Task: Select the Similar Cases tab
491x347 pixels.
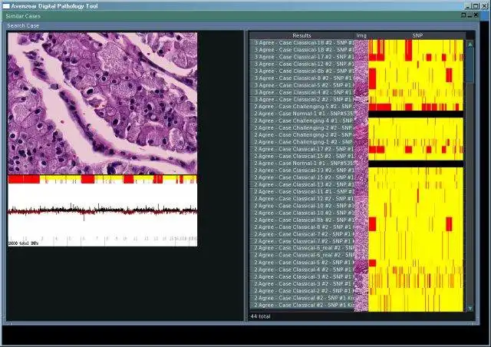Action: [22, 15]
